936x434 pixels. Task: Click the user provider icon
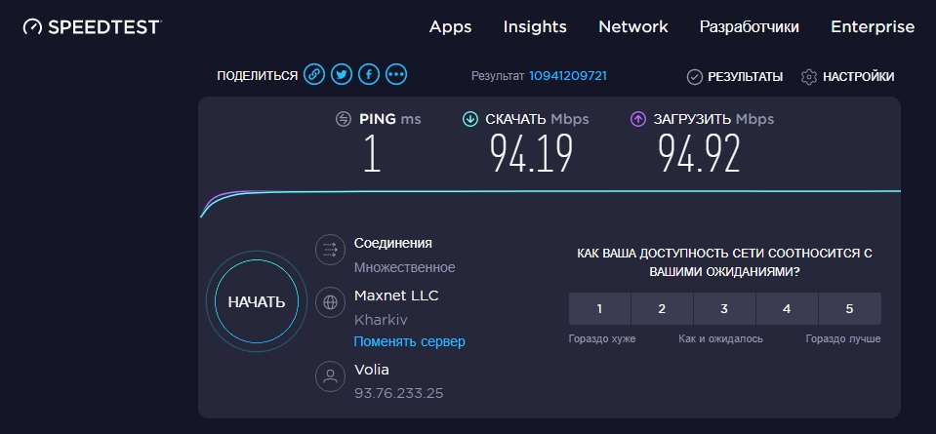[x=330, y=375]
